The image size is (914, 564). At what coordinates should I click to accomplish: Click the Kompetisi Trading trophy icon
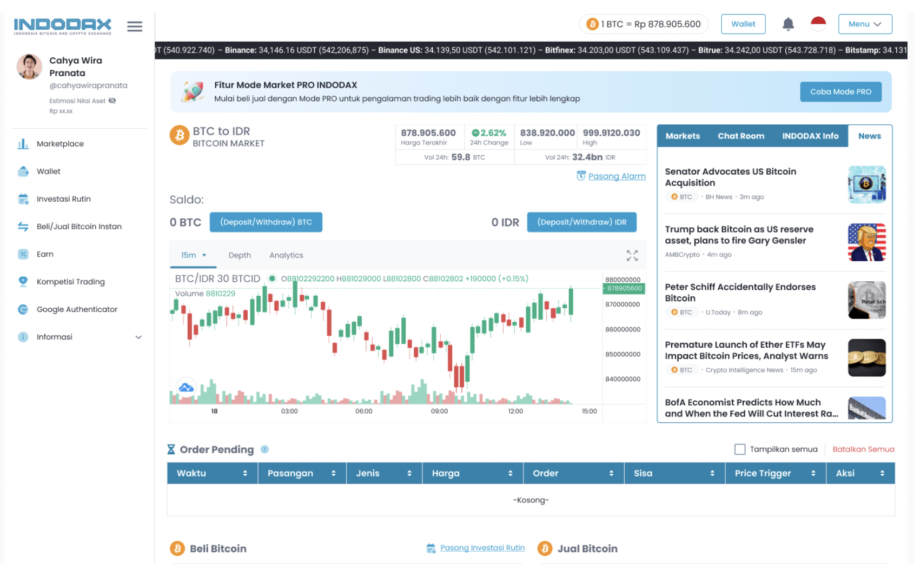point(23,282)
